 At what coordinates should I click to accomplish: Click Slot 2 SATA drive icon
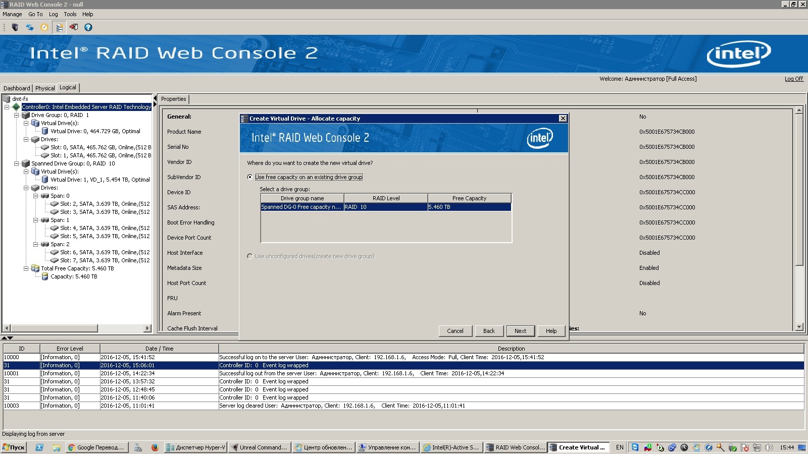(55, 204)
